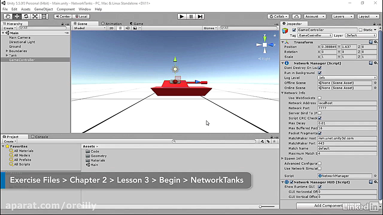Toggle GameController active checkbox
The height and width of the screenshot is (215, 383).
pos(294,30)
